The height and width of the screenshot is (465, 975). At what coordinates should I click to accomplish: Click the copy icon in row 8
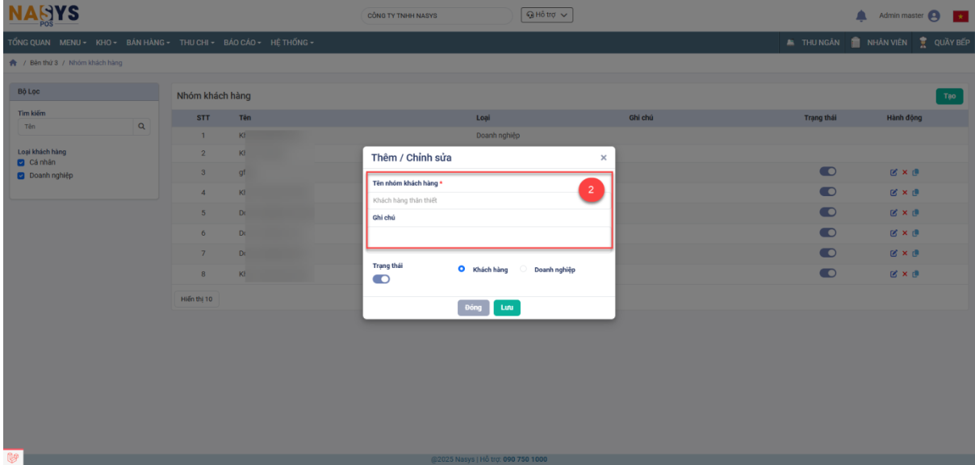[915, 274]
